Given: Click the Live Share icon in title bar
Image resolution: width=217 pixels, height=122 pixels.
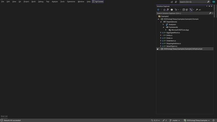Looking at the screenshot, I should tap(172, 2).
